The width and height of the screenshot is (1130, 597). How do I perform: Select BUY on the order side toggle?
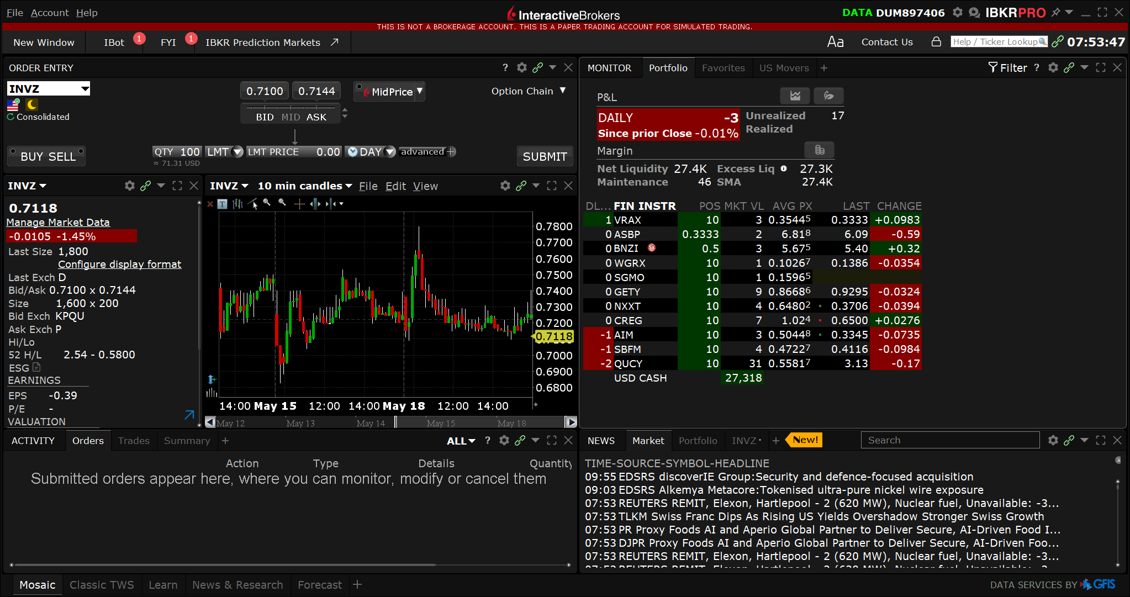tap(31, 156)
